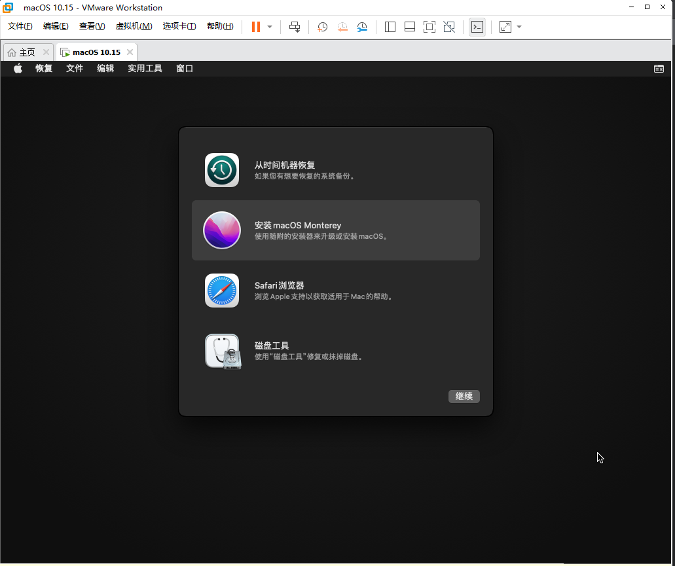Open the macOS 恢复 menu

(43, 69)
